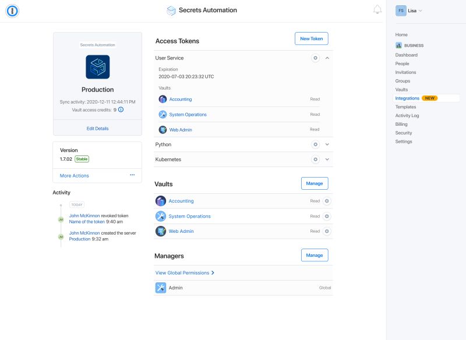Viewport: 466px width, 340px height.
Task: Go to Home in the sidebar
Action: (401, 35)
